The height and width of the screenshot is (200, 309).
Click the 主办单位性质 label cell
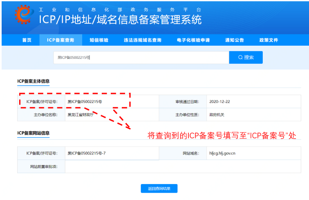coord(183,115)
